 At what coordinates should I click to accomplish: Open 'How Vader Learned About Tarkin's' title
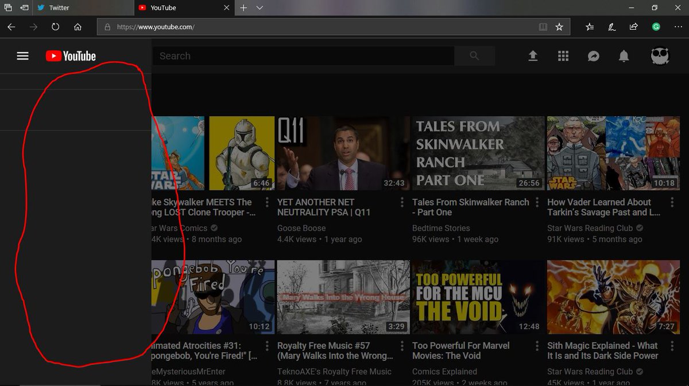[x=604, y=207]
